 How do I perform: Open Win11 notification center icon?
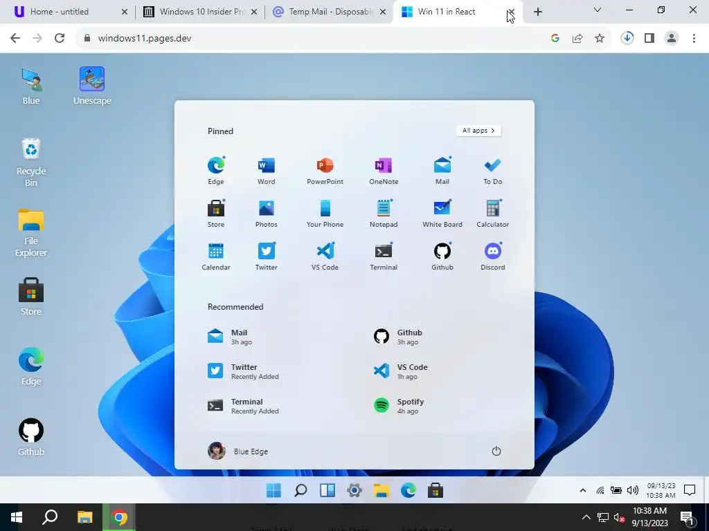coord(689,490)
